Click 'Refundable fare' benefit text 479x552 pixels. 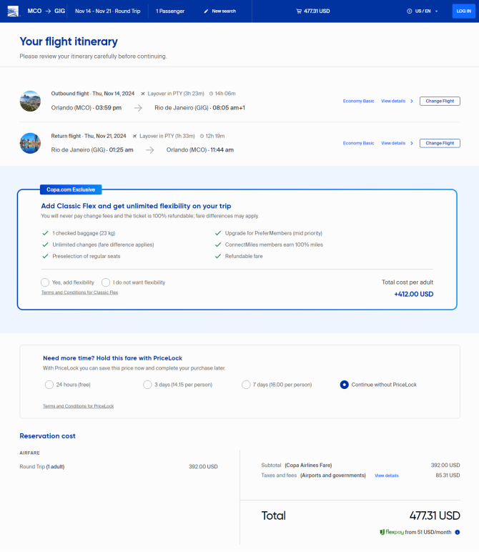click(244, 256)
